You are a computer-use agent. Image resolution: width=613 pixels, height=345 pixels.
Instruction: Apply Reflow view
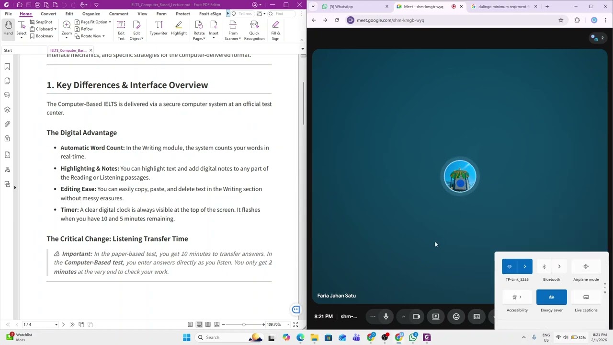84,29
